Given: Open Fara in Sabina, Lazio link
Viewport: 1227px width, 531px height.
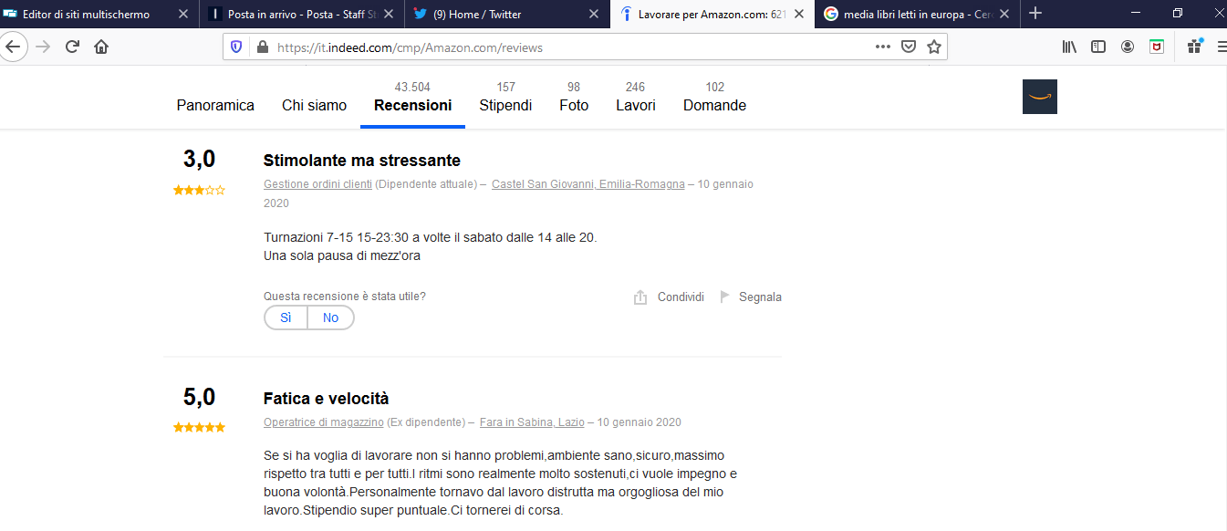Looking at the screenshot, I should (x=532, y=422).
